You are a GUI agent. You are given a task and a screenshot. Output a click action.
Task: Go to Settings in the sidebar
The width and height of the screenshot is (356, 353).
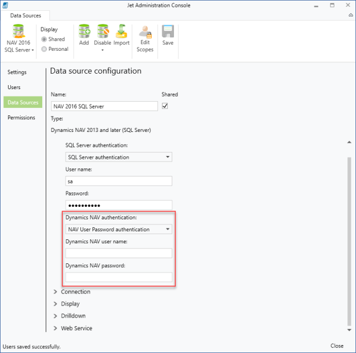tap(17, 72)
